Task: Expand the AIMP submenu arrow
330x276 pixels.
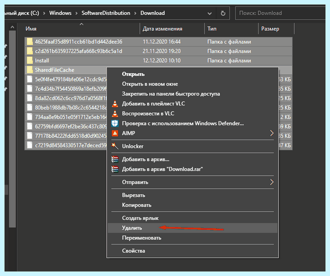Action: pos(272,133)
